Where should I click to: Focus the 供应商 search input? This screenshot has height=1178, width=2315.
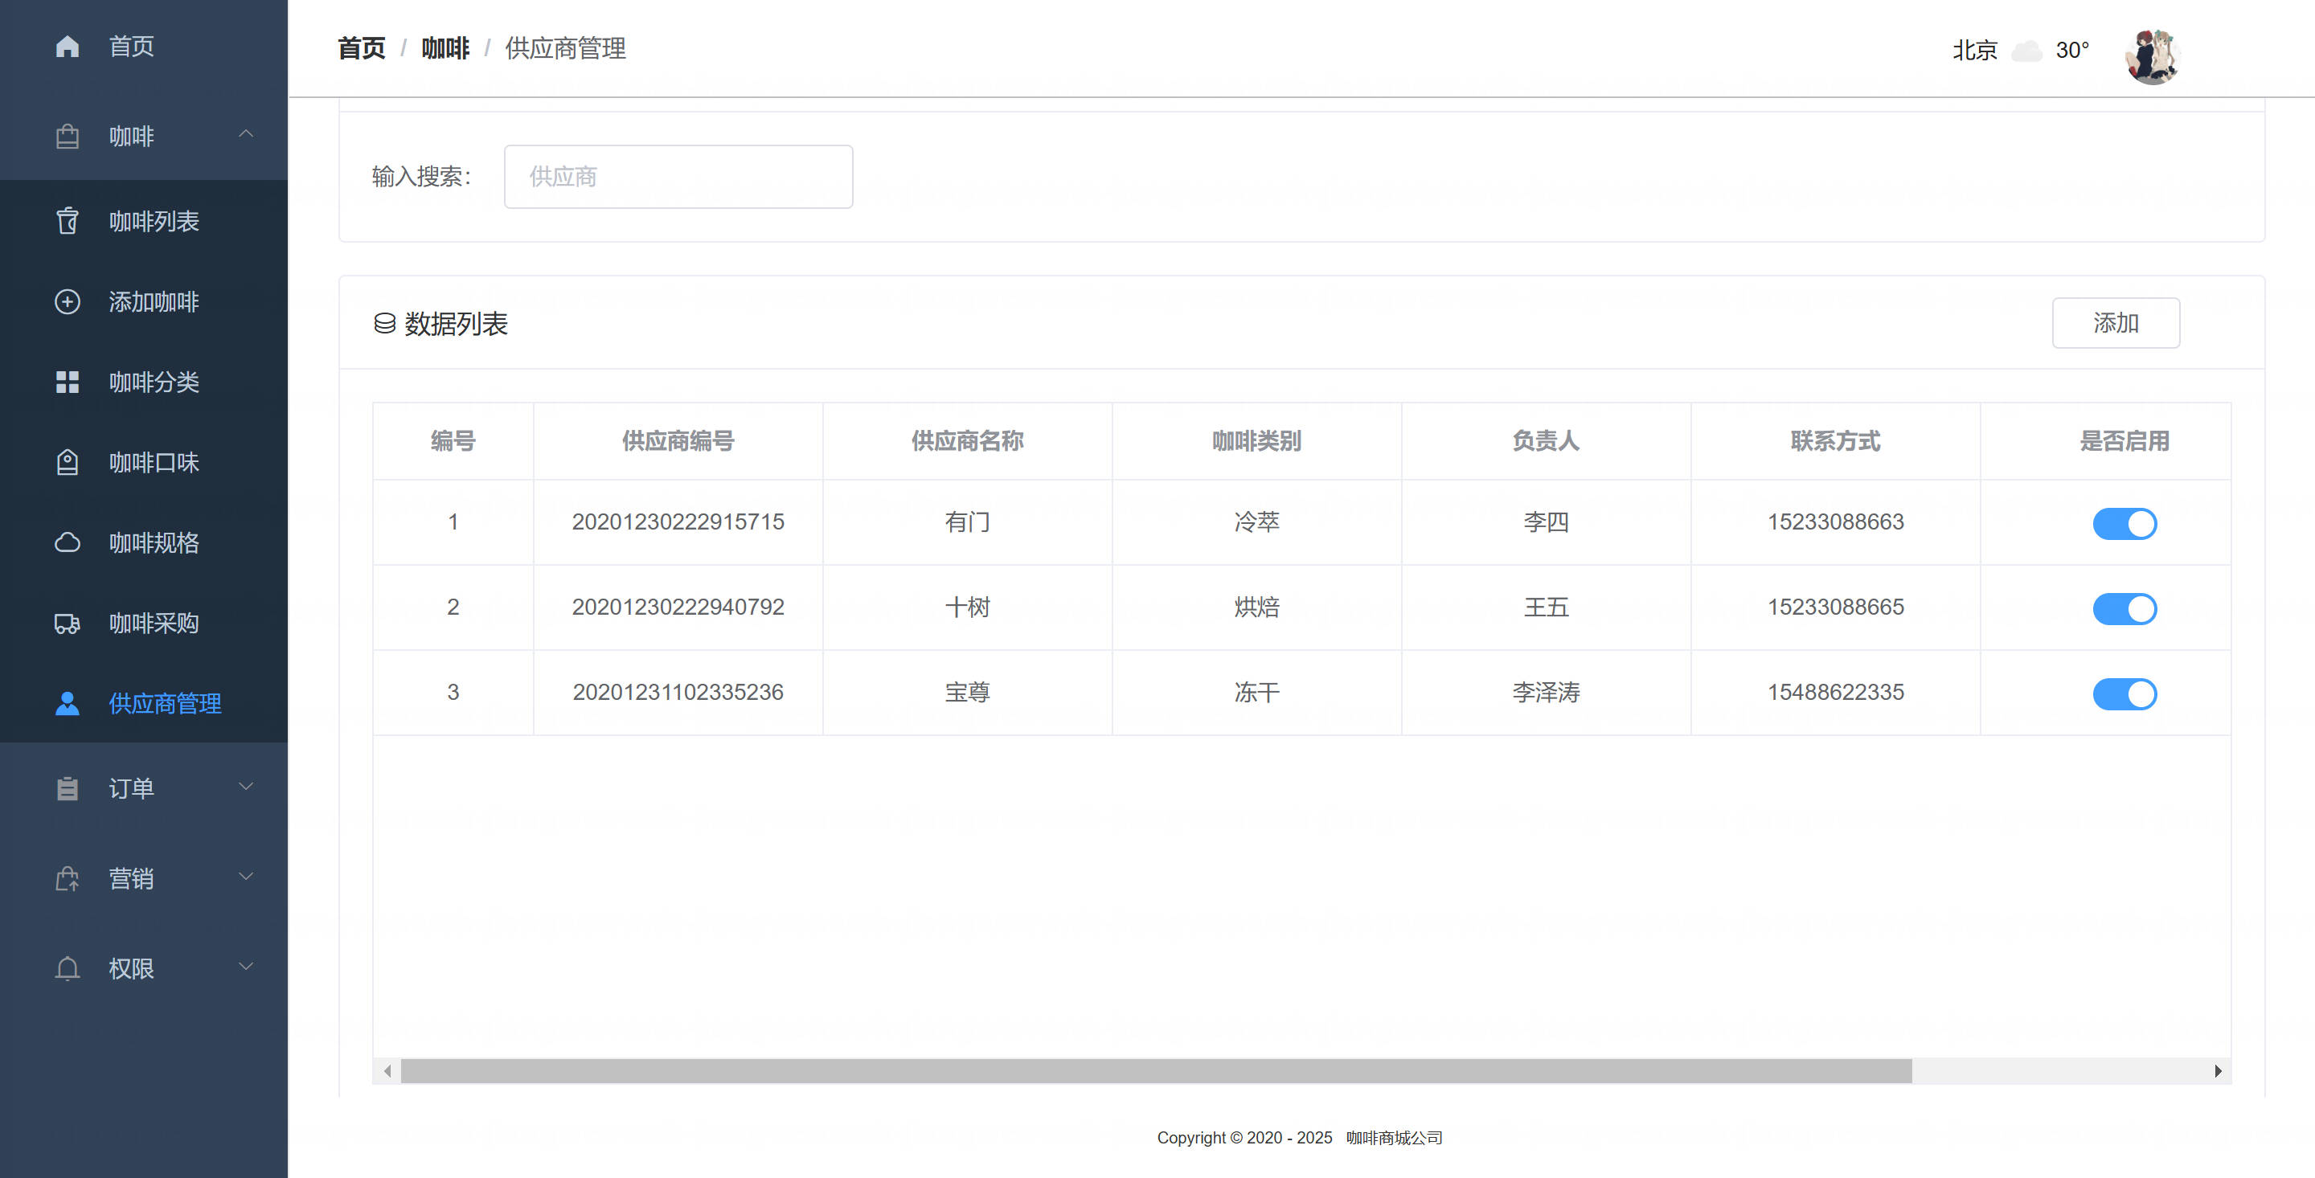tap(678, 177)
